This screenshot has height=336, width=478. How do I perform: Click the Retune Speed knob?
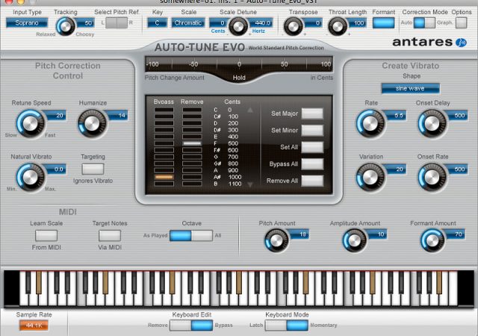[30, 123]
